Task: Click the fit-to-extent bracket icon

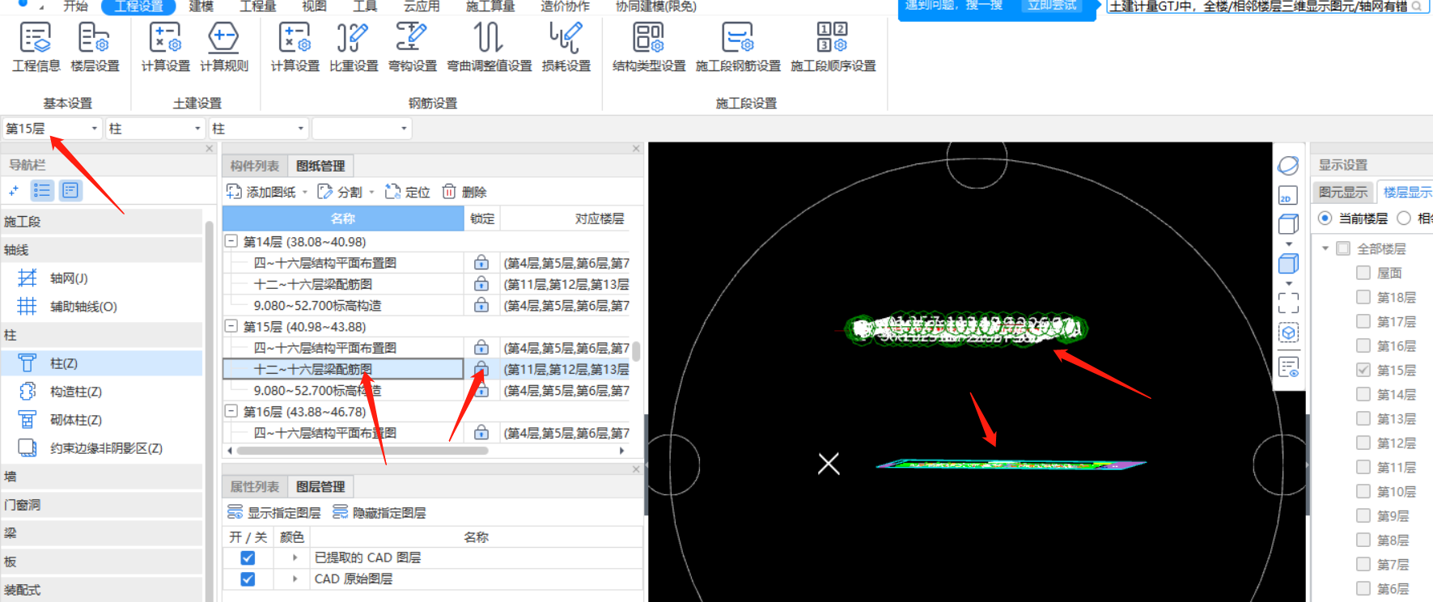Action: (1288, 303)
